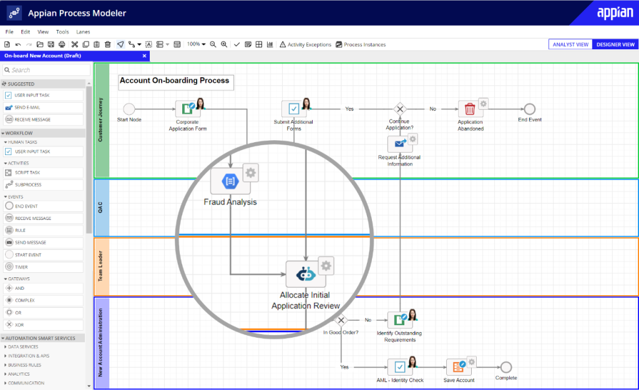Switch to Designer View mode
This screenshot has height=390, width=639.
coord(617,44)
